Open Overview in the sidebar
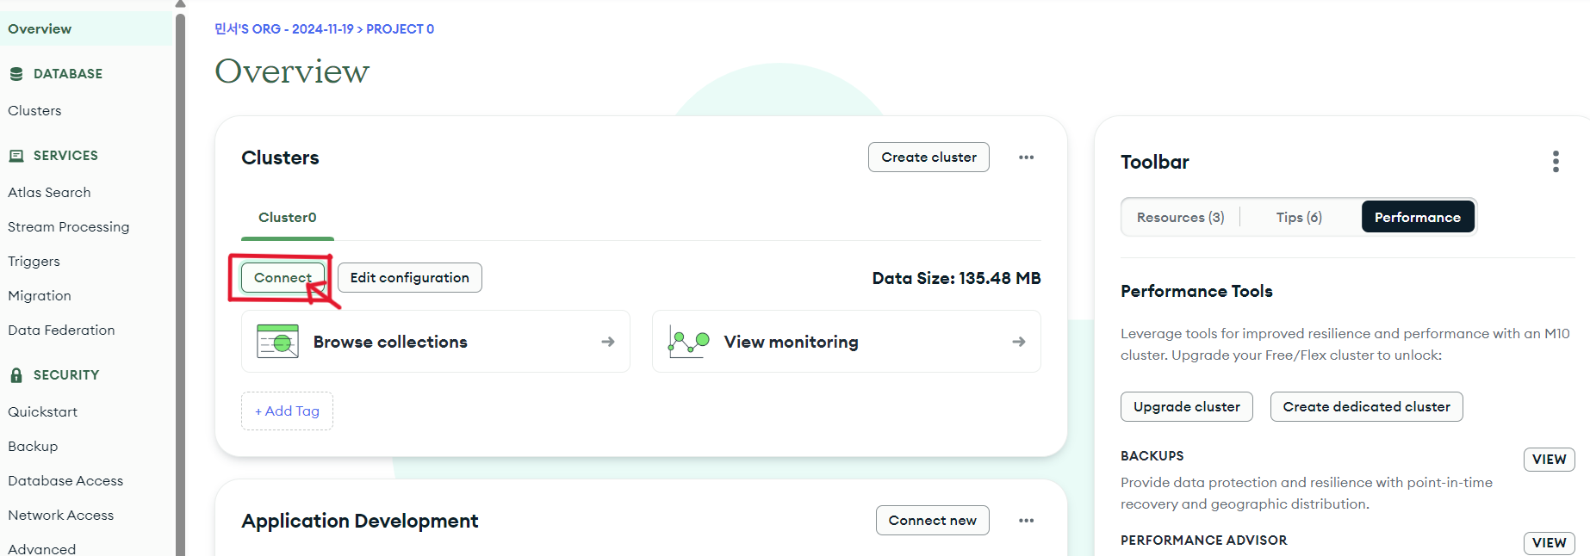 (86, 28)
